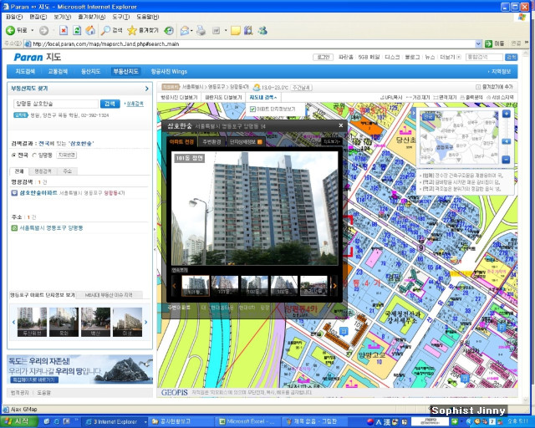
Task: Open the 파일(F) menu
Action: tap(14, 17)
